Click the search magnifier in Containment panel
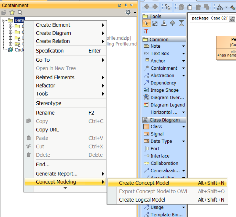The height and width of the screenshot is (217, 236). click(20, 12)
